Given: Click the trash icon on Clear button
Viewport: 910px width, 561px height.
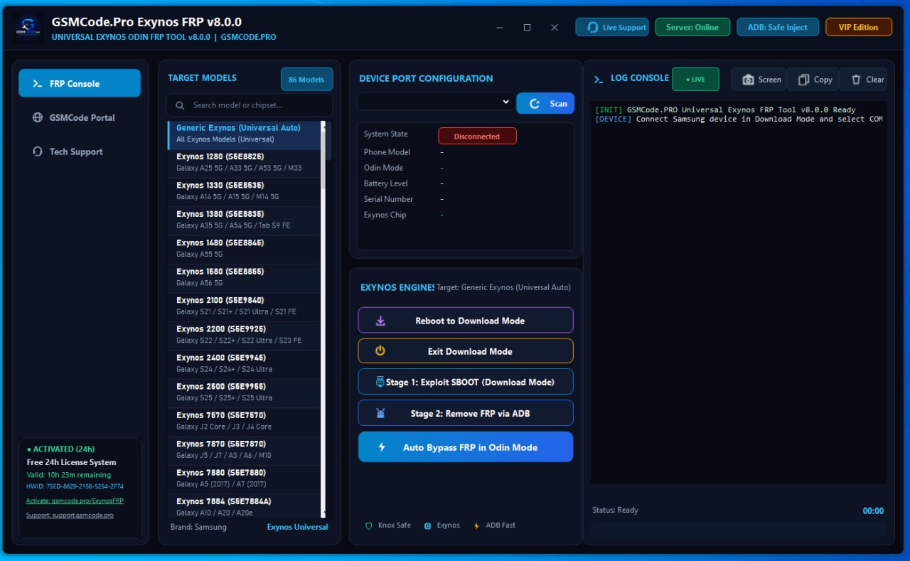Looking at the screenshot, I should tap(856, 80).
